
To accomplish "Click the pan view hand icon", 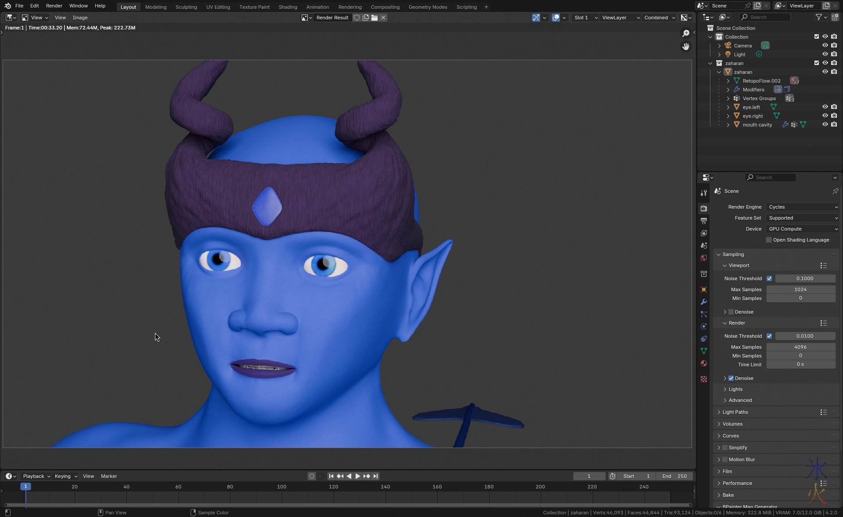I will (686, 47).
